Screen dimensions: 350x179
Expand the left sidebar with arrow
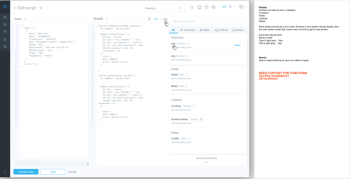click(x=5, y=172)
